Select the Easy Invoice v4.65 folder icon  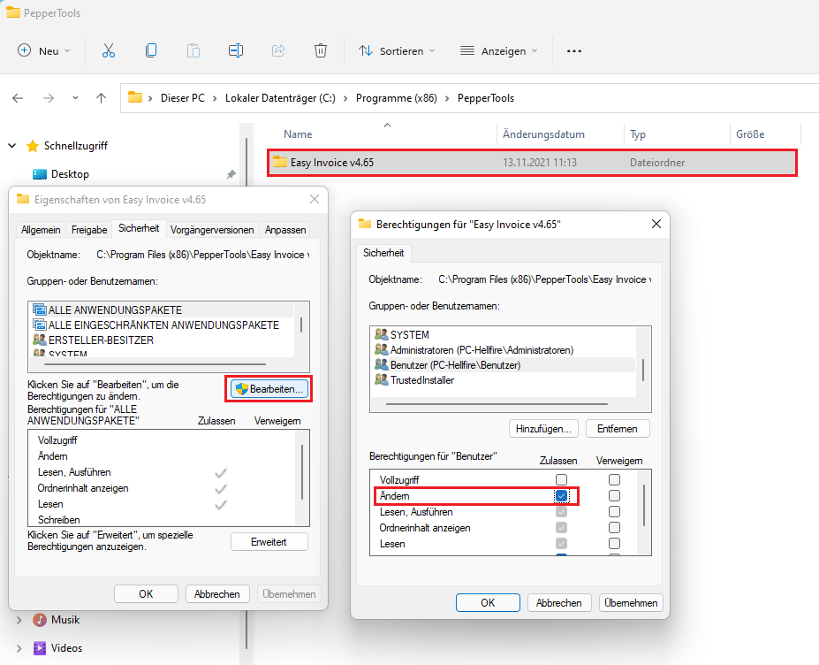pyautogui.click(x=280, y=162)
